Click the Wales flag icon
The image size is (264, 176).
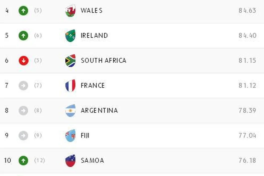pos(70,11)
